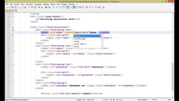Click the Open file toolbar icon
The width and height of the screenshot is (179, 101).
pyautogui.click(x=10, y=7)
